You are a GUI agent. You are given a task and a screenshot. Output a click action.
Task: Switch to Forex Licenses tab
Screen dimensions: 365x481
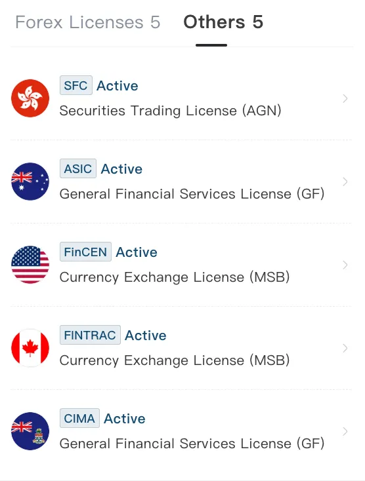click(88, 22)
